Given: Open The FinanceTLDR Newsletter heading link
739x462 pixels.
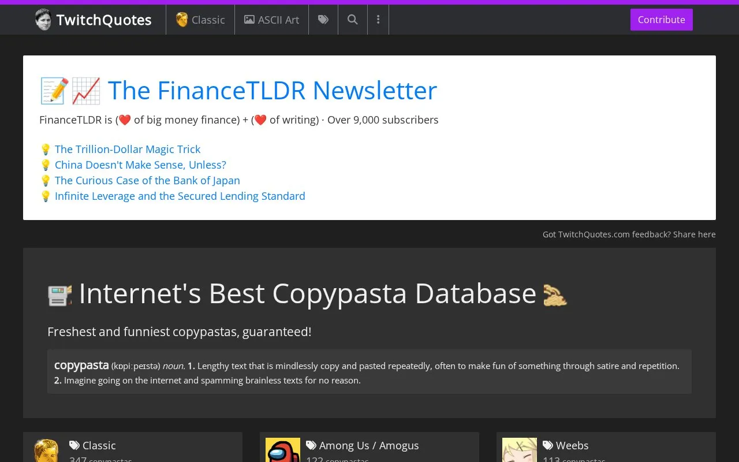Looking at the screenshot, I should pyautogui.click(x=273, y=91).
